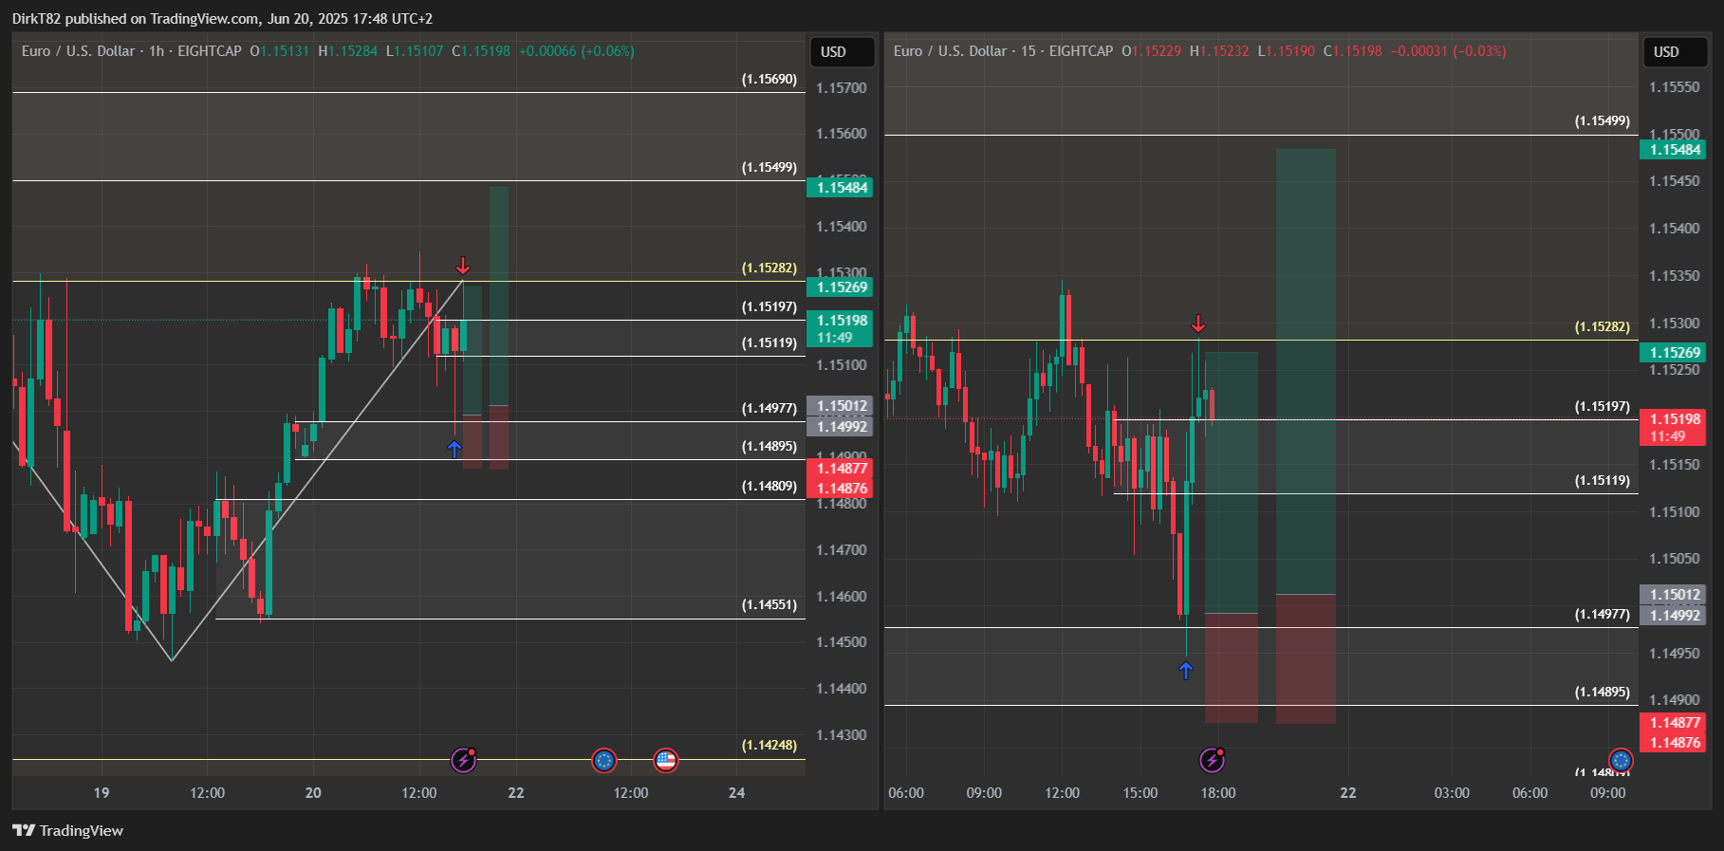This screenshot has height=851, width=1724.
Task: Click the (1.15119) label on 15-minute chart
Action: pyautogui.click(x=1603, y=481)
